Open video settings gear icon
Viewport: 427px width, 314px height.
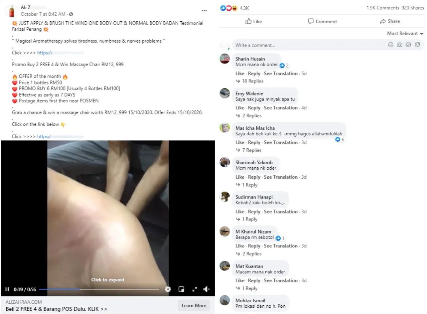point(168,289)
